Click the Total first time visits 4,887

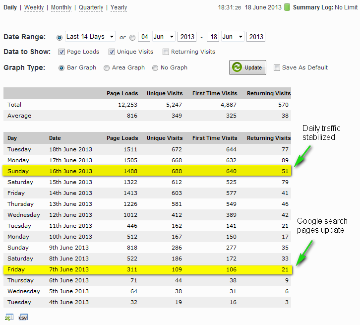pyautogui.click(x=229, y=105)
